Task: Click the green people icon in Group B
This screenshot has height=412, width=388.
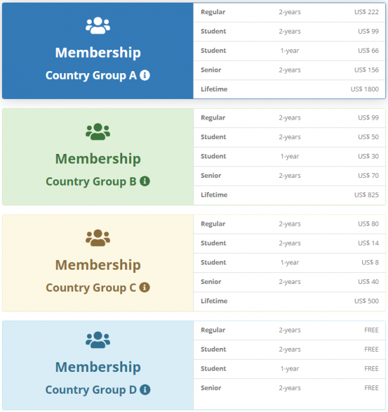Action: [x=98, y=132]
